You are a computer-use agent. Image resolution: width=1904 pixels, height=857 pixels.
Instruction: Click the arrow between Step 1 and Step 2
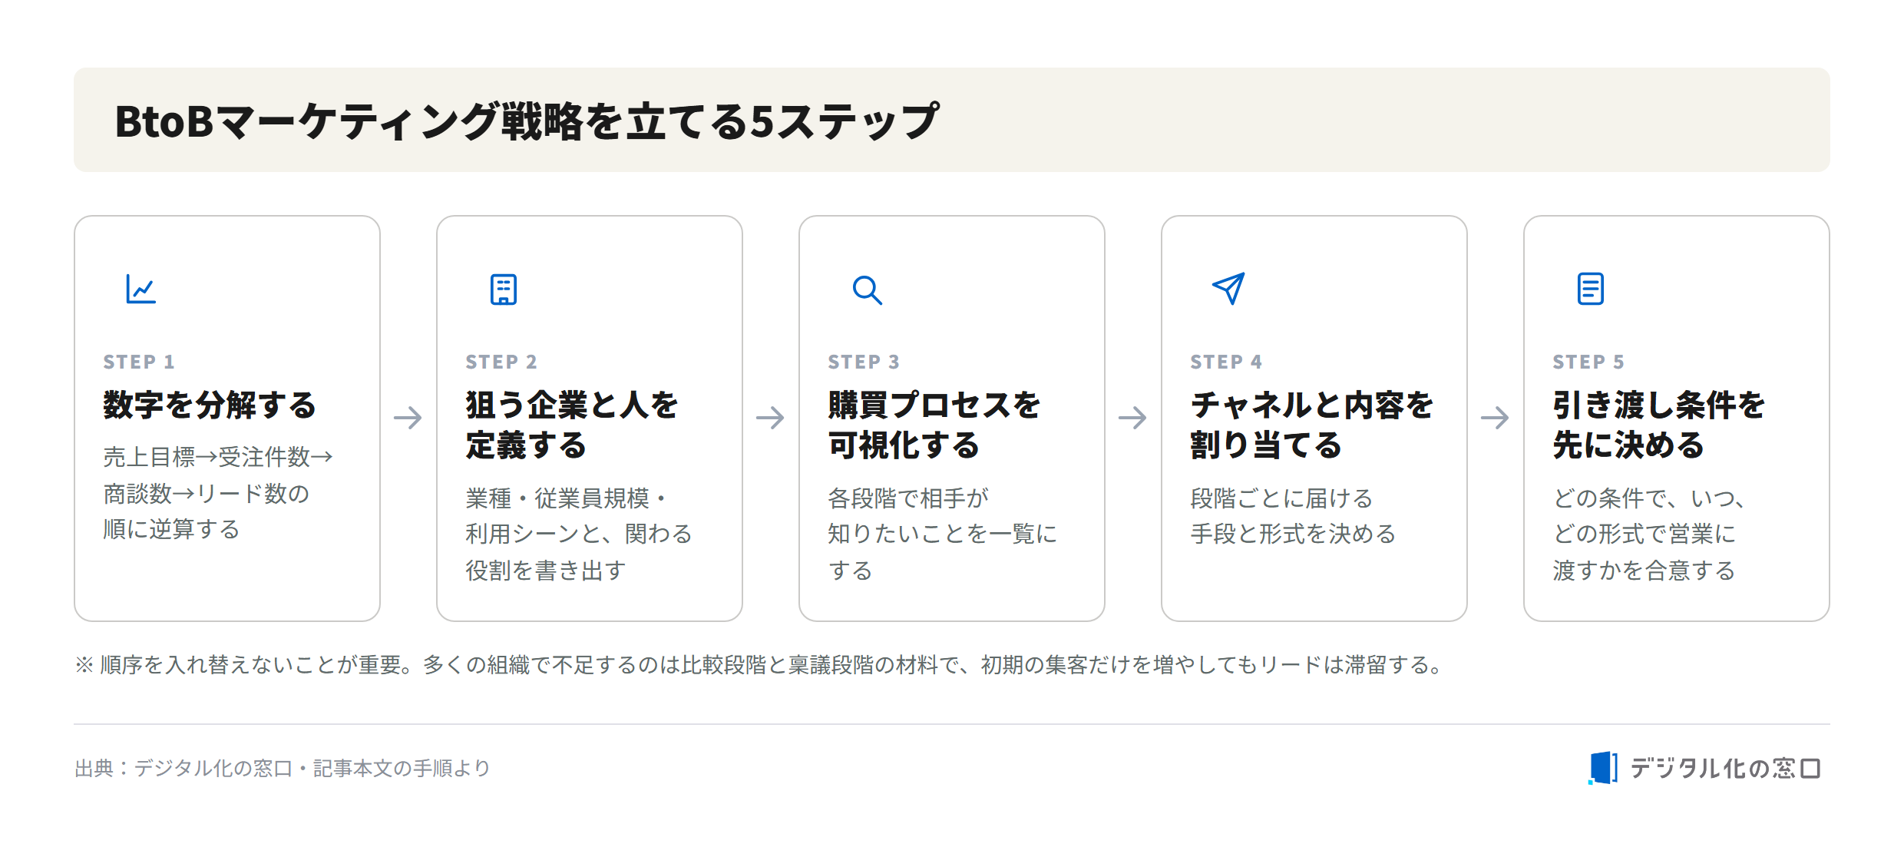click(x=408, y=418)
